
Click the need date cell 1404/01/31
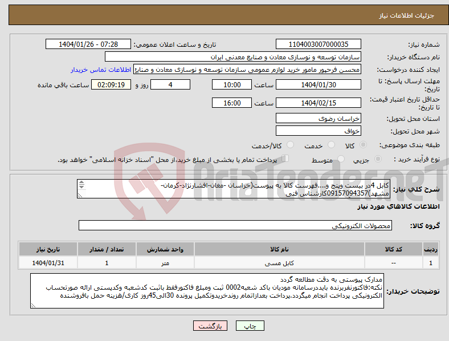pyautogui.click(x=48, y=263)
